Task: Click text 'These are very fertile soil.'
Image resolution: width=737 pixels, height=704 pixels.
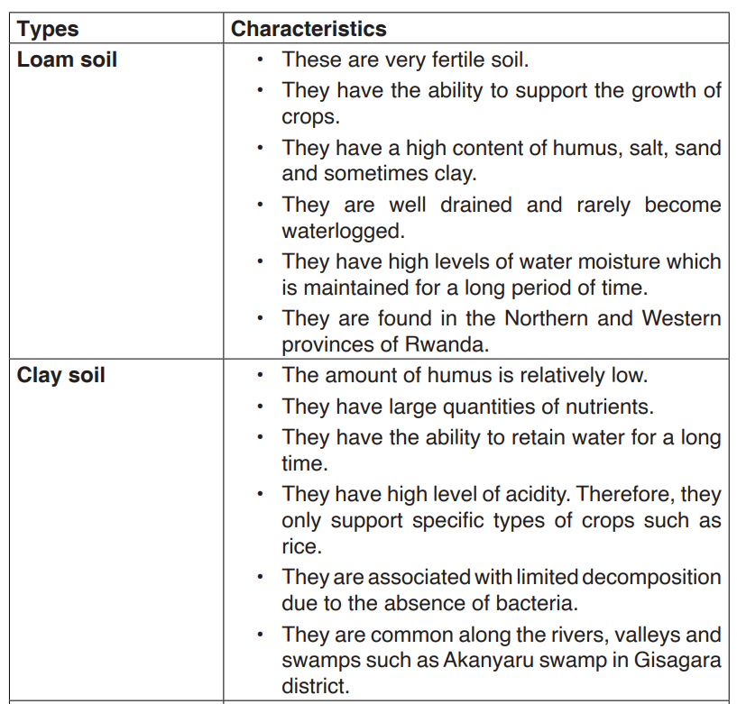Action: point(405,59)
